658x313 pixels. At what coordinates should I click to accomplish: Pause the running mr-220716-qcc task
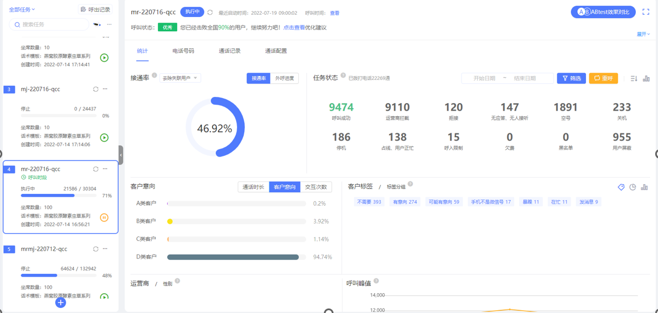104,218
